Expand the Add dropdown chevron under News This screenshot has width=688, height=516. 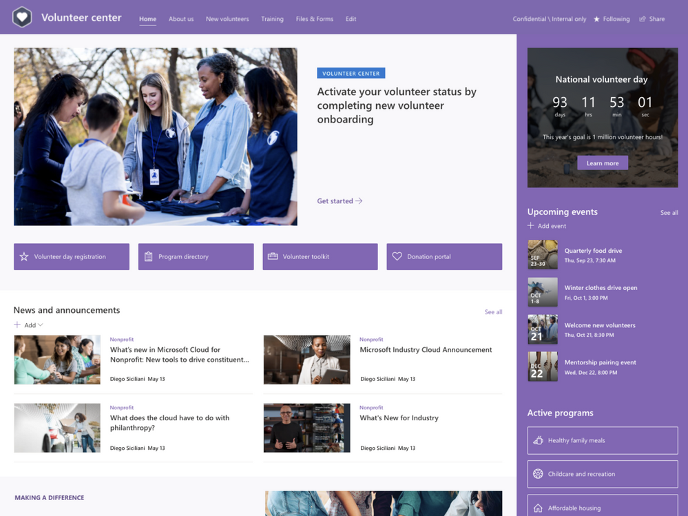click(41, 325)
